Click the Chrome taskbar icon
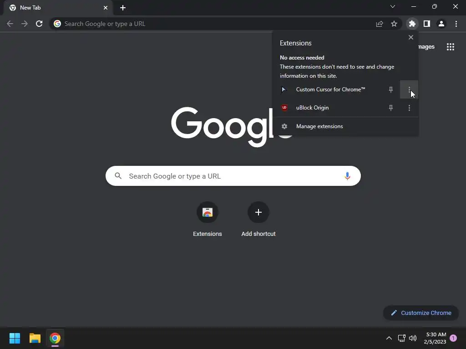This screenshot has width=466, height=349. [55, 338]
